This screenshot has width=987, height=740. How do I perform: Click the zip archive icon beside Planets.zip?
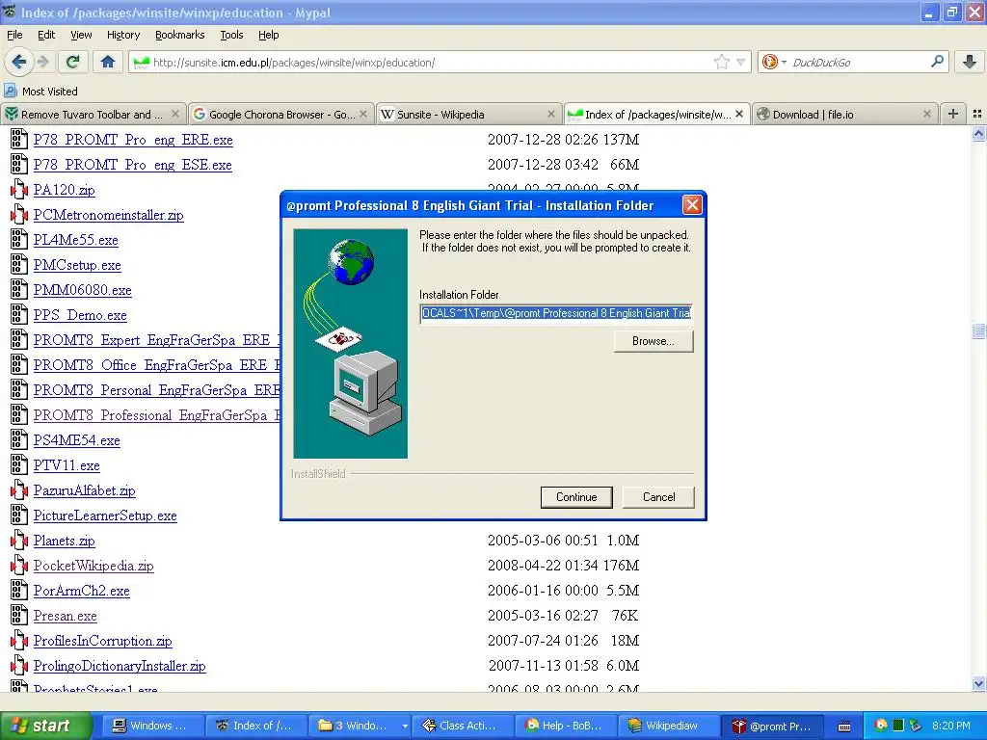pyautogui.click(x=19, y=541)
